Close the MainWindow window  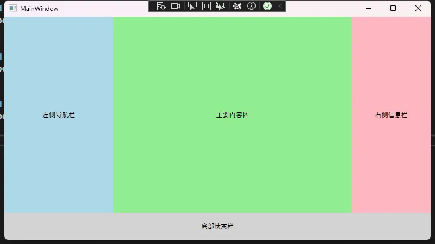coord(418,8)
